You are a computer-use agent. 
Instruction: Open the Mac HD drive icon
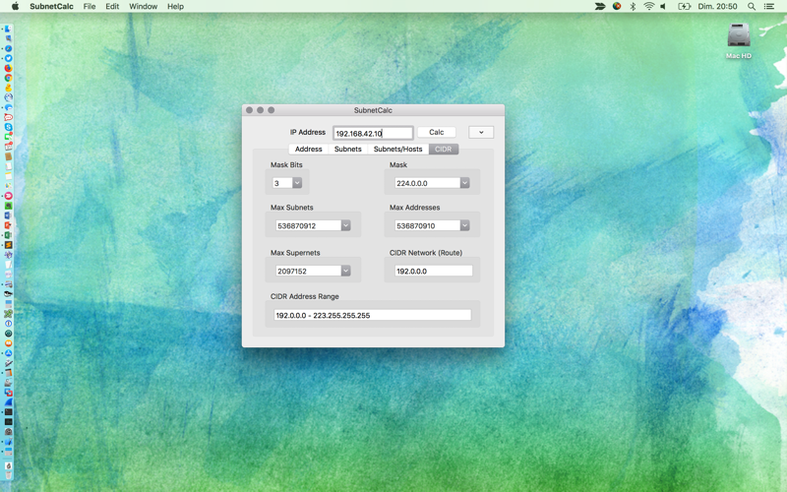tap(739, 36)
